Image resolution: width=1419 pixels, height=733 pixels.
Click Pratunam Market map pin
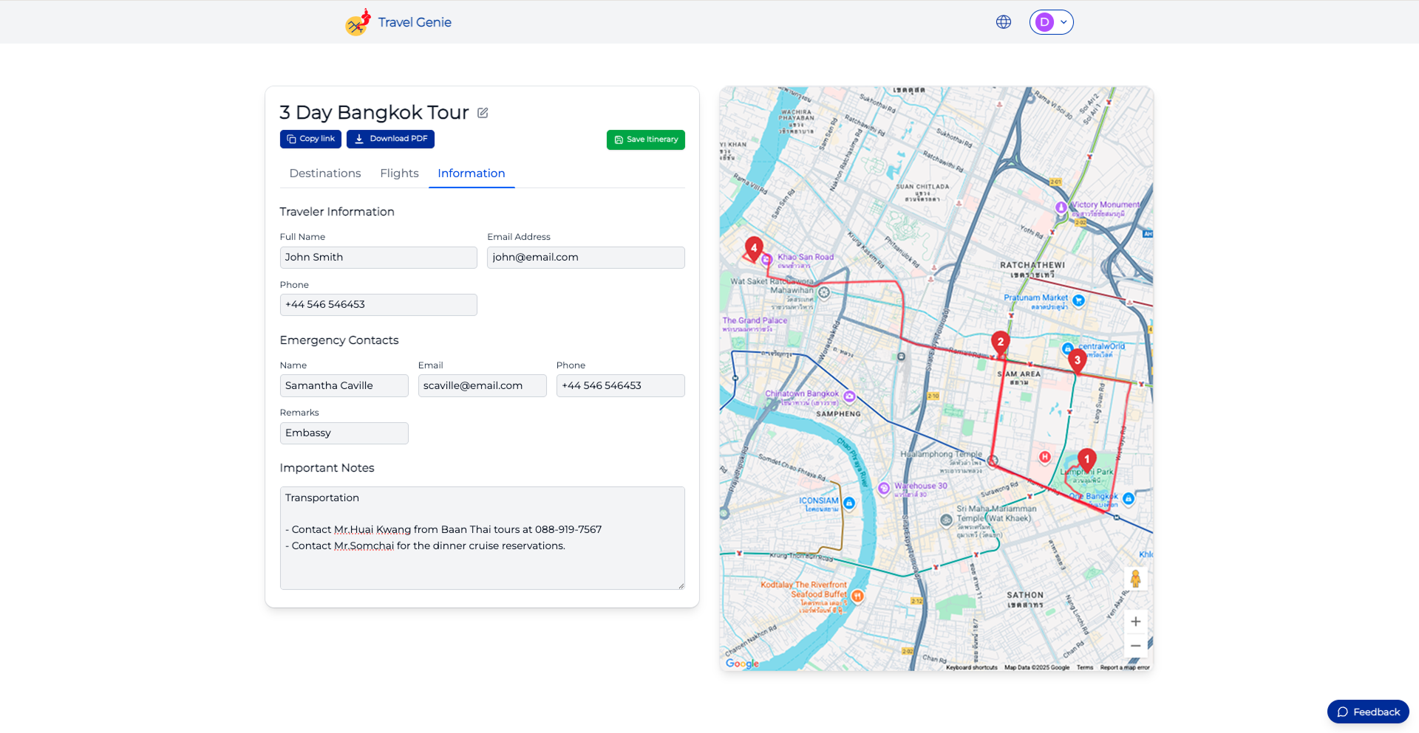tap(1078, 300)
